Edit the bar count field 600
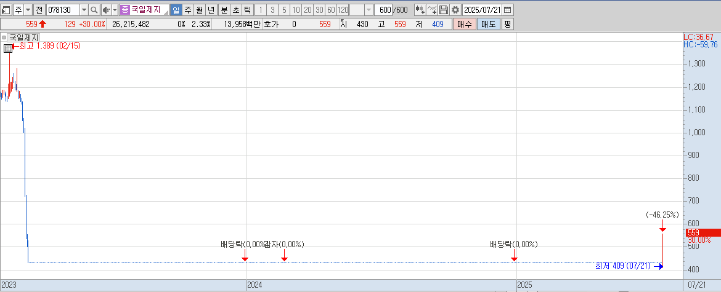Screen dimensions: 721x292 coord(383,10)
